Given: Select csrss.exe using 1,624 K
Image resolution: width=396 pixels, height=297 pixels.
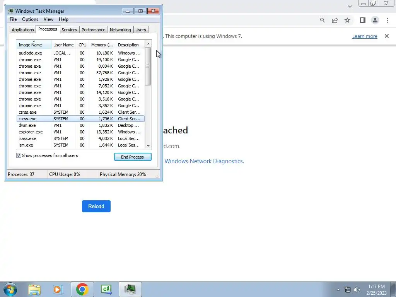Looking at the screenshot, I should pos(80,112).
